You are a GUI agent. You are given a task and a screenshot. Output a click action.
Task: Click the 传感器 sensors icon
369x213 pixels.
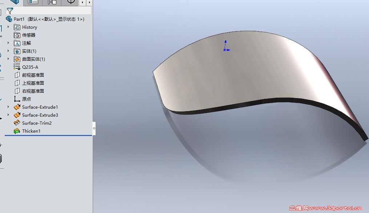pyautogui.click(x=17, y=35)
